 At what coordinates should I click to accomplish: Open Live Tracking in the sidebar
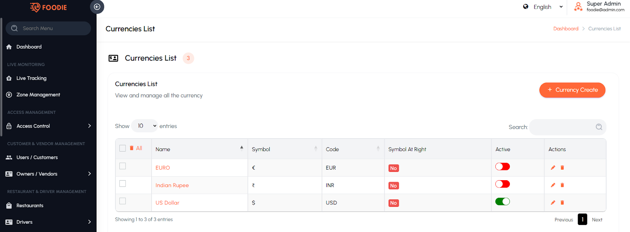pos(31,78)
